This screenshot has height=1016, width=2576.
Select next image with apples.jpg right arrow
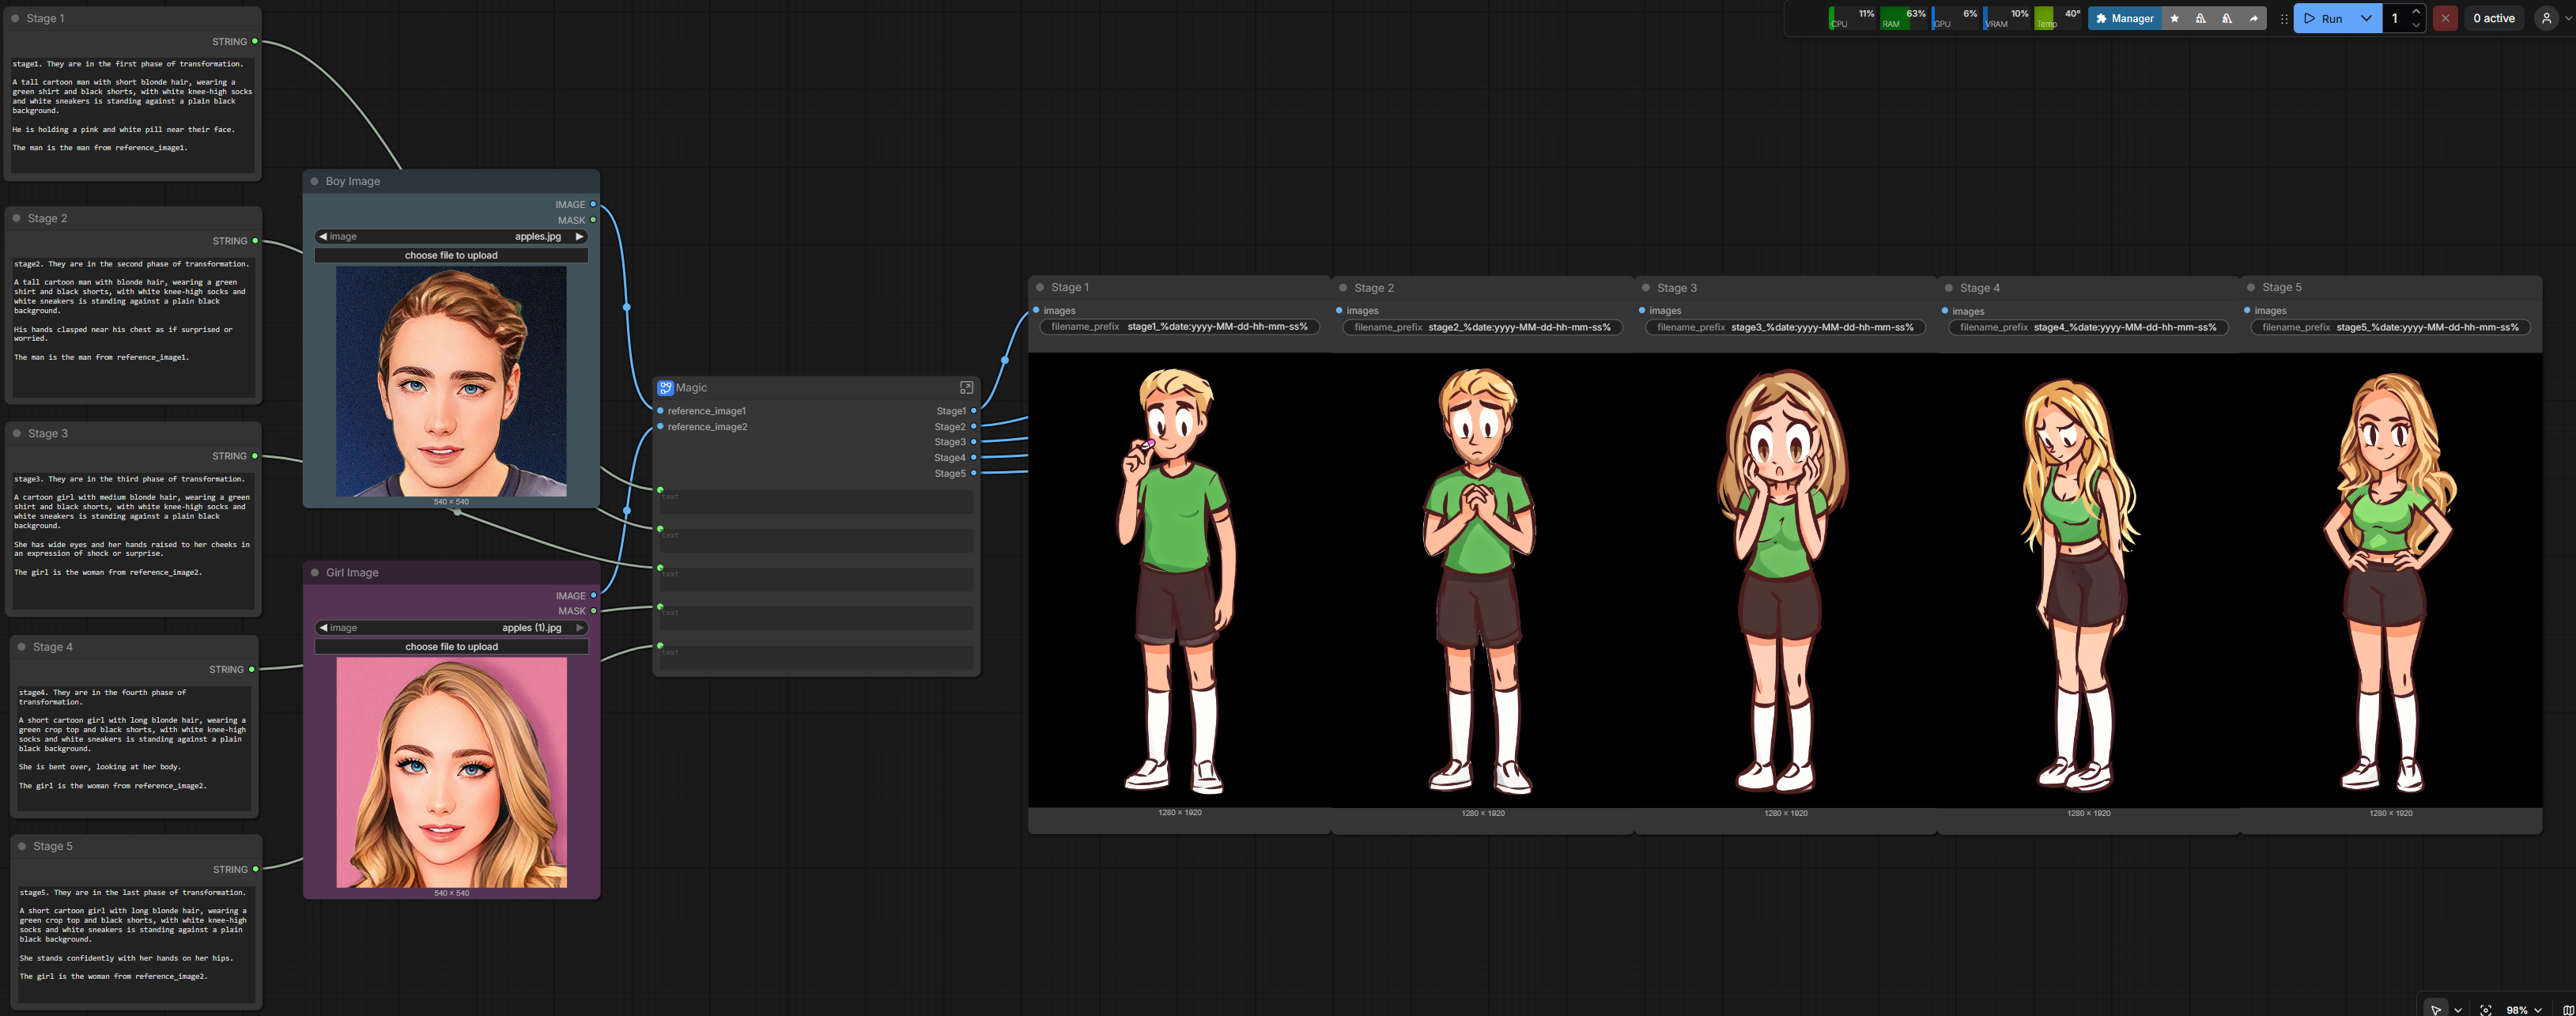coord(579,237)
